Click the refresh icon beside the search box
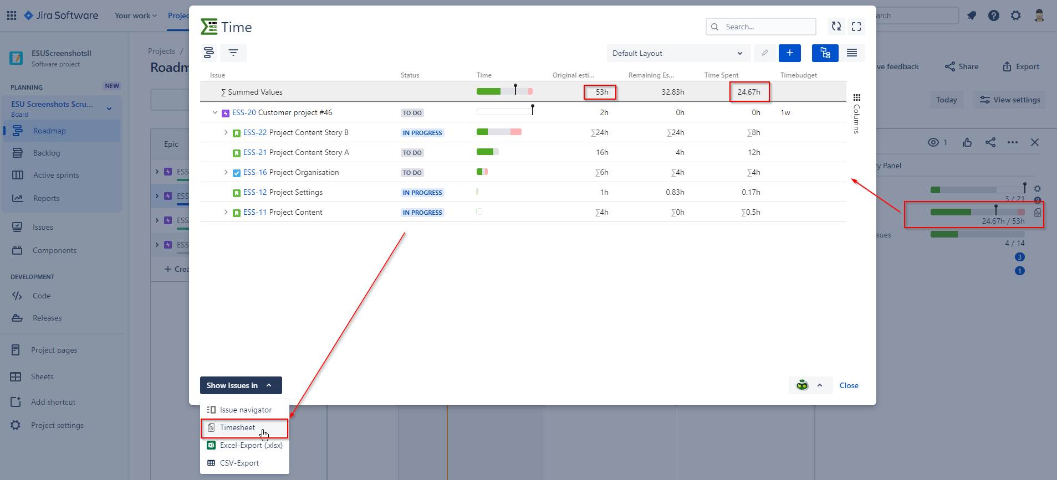1057x480 pixels. 836,26
